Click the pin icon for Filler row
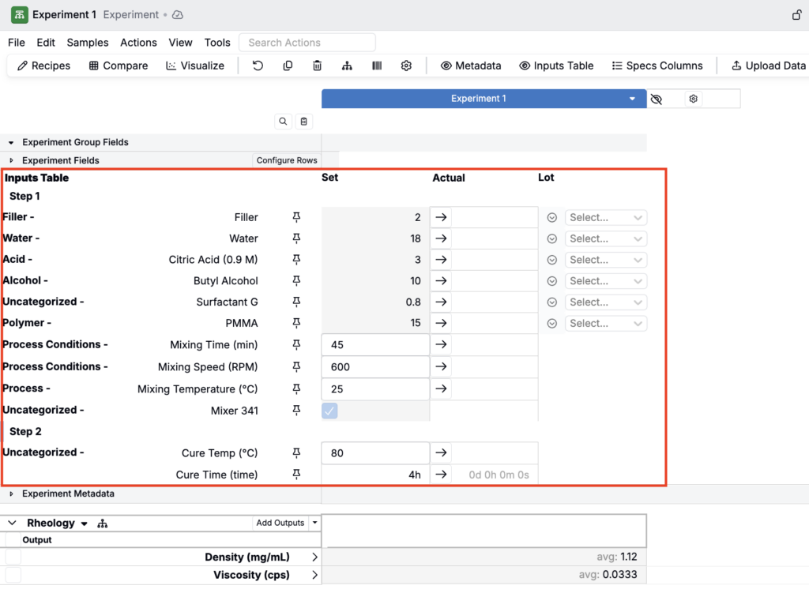Screen dimensions: 809x593 click(297, 217)
